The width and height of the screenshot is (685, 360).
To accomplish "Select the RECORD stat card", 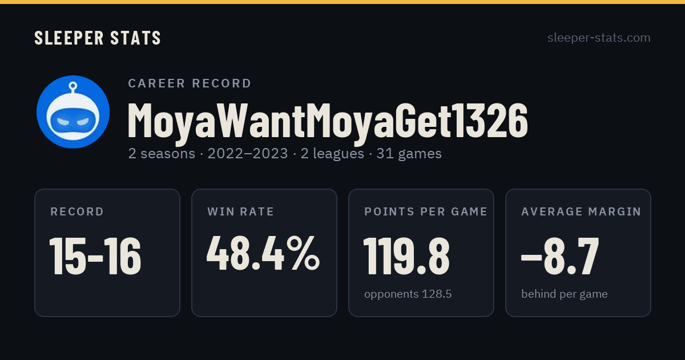I will (x=107, y=253).
